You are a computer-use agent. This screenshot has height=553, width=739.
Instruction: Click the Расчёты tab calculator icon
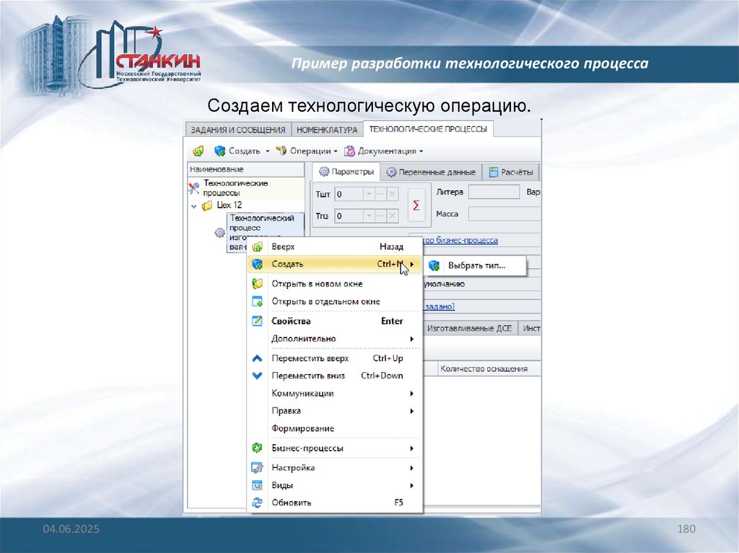click(x=494, y=172)
